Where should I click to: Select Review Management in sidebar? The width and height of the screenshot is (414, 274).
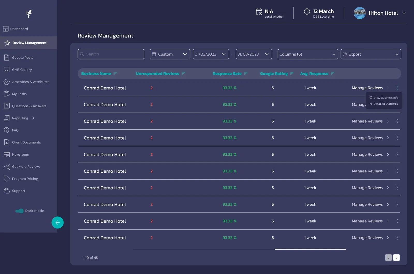point(28,43)
